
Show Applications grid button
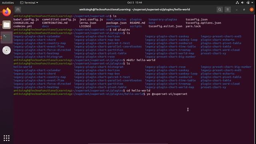6,138
